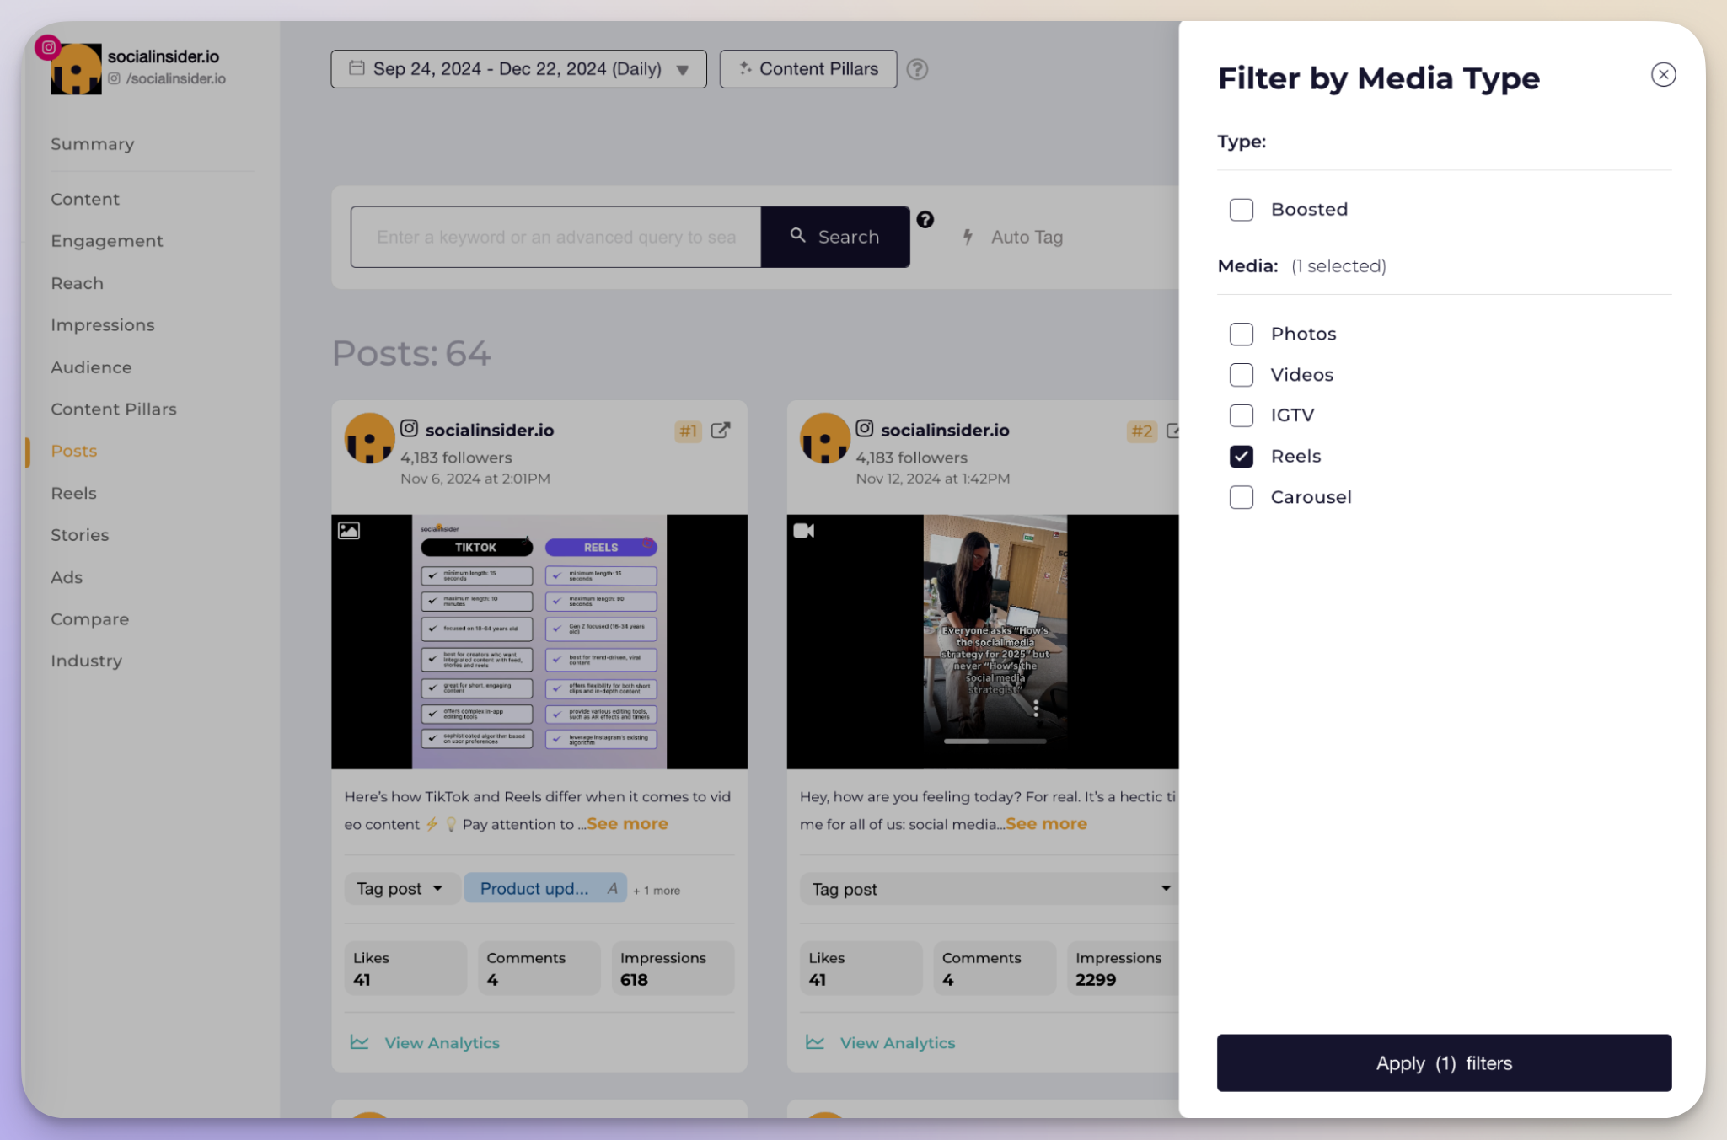Expand caption with See more on post #2
This screenshot has height=1140, width=1727.
[x=1046, y=824]
